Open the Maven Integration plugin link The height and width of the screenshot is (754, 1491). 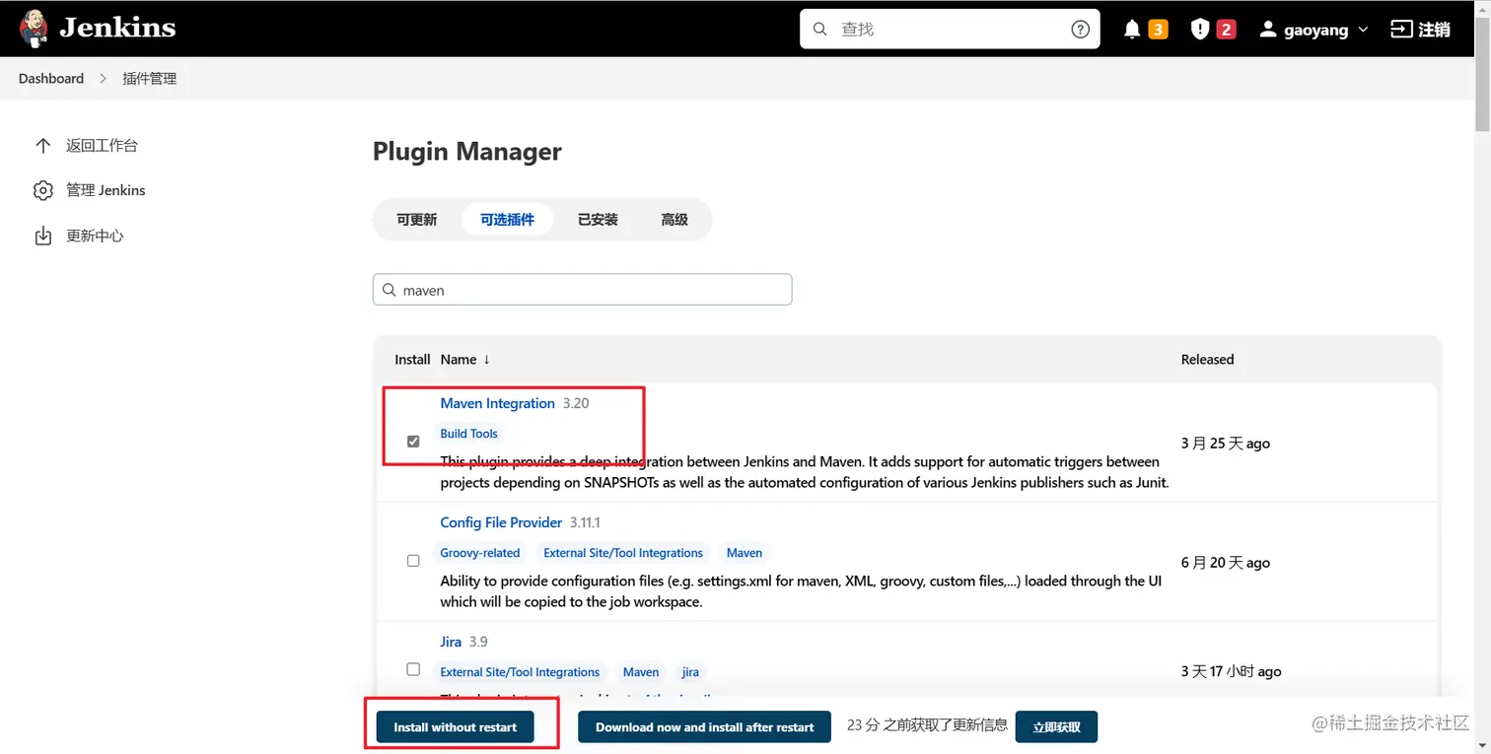tap(497, 403)
